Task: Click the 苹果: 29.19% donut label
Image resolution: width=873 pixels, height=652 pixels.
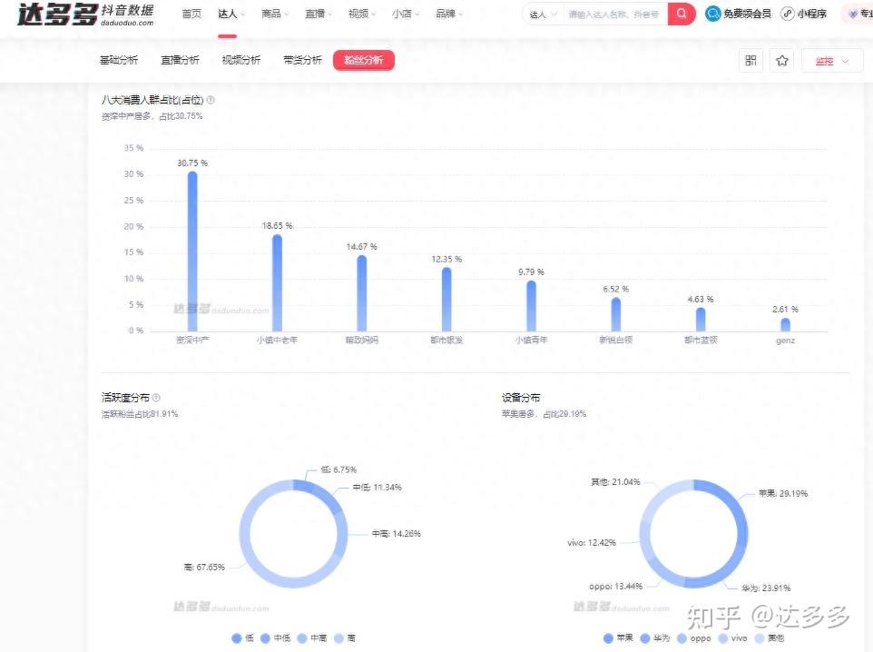Action: point(783,494)
